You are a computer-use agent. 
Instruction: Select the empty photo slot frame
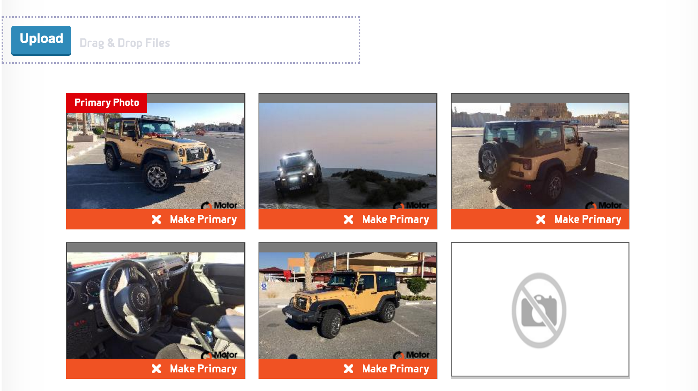[540, 309]
